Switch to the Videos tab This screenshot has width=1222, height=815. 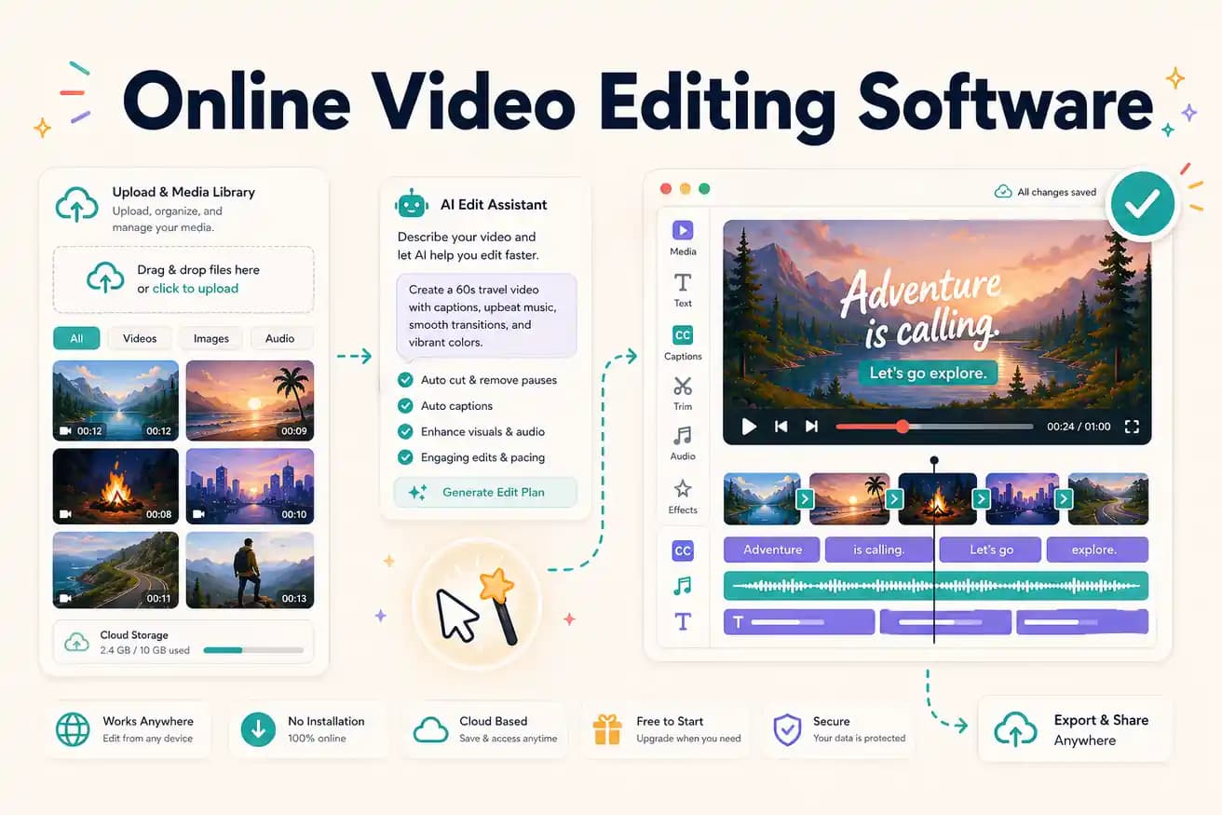pos(139,338)
